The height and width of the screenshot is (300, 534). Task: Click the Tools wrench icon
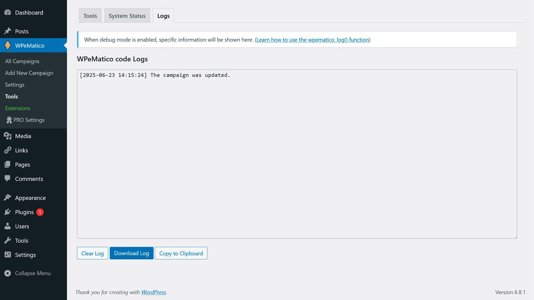(x=8, y=240)
